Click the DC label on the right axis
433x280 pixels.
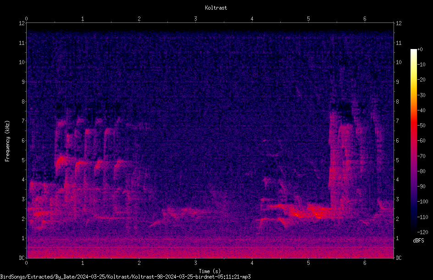[399, 258]
